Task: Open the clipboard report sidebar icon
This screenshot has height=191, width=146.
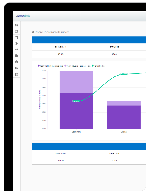Action: coord(16,62)
